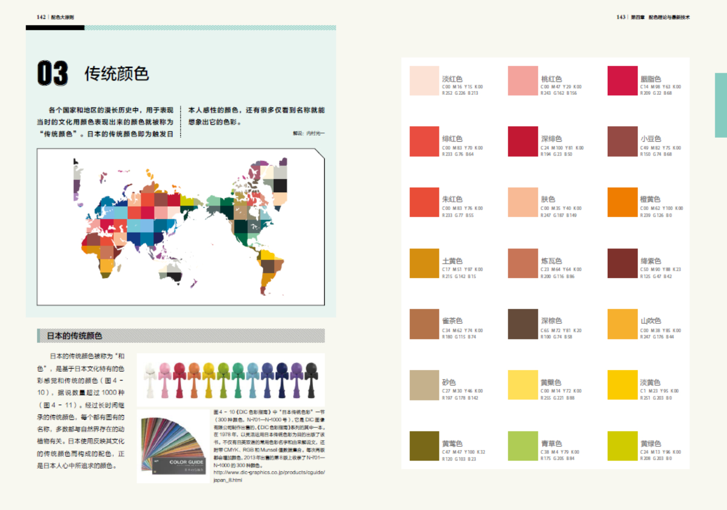Click the 橙黄色 orange swatch
This screenshot has height=510, width=727.
pyautogui.click(x=622, y=202)
